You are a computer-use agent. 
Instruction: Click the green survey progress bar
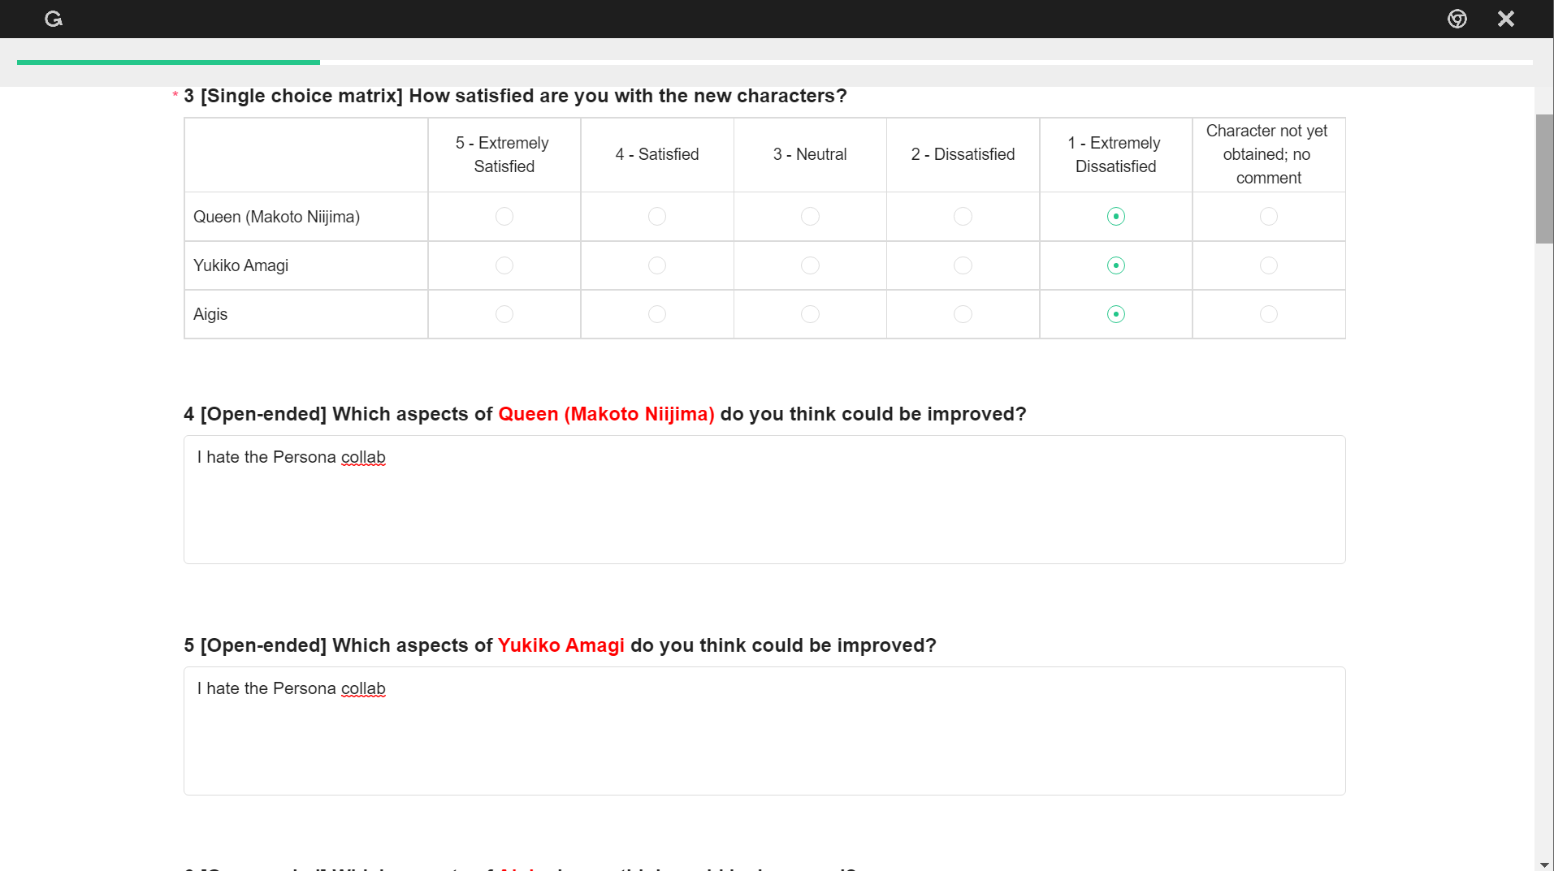tap(168, 63)
